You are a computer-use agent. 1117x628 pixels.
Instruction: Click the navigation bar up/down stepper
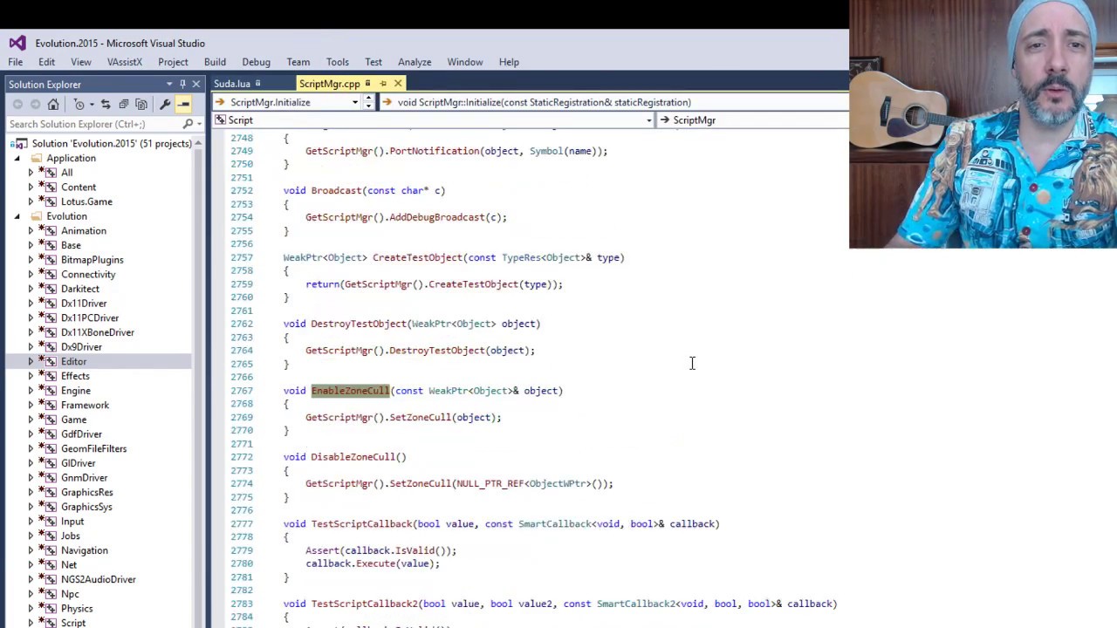coord(368,102)
